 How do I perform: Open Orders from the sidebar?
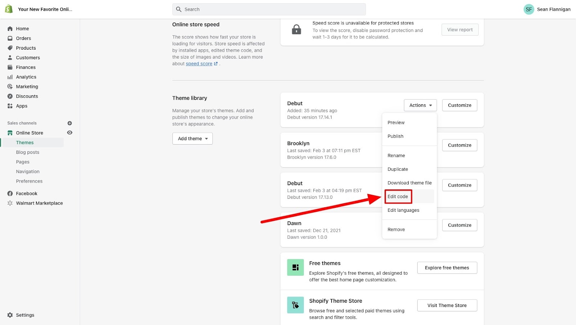(x=23, y=38)
